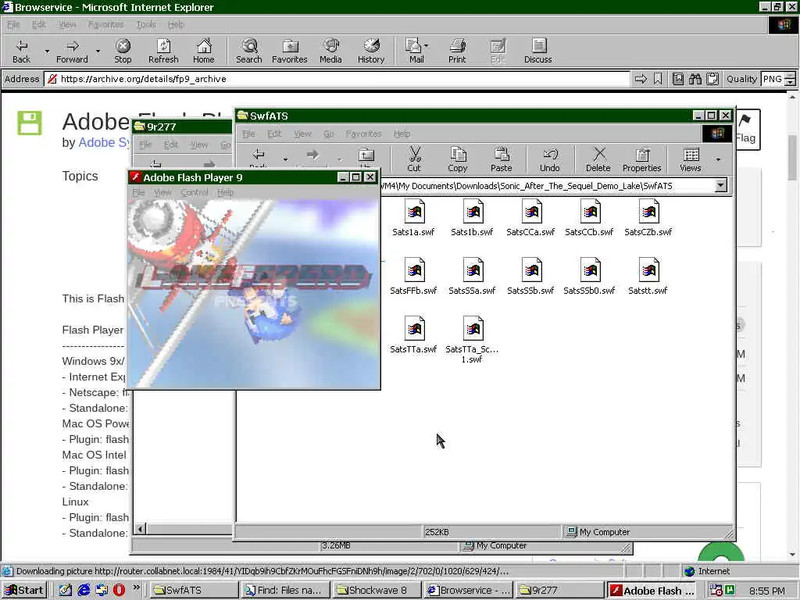
Task: Open the History toolbar button
Action: 371,51
